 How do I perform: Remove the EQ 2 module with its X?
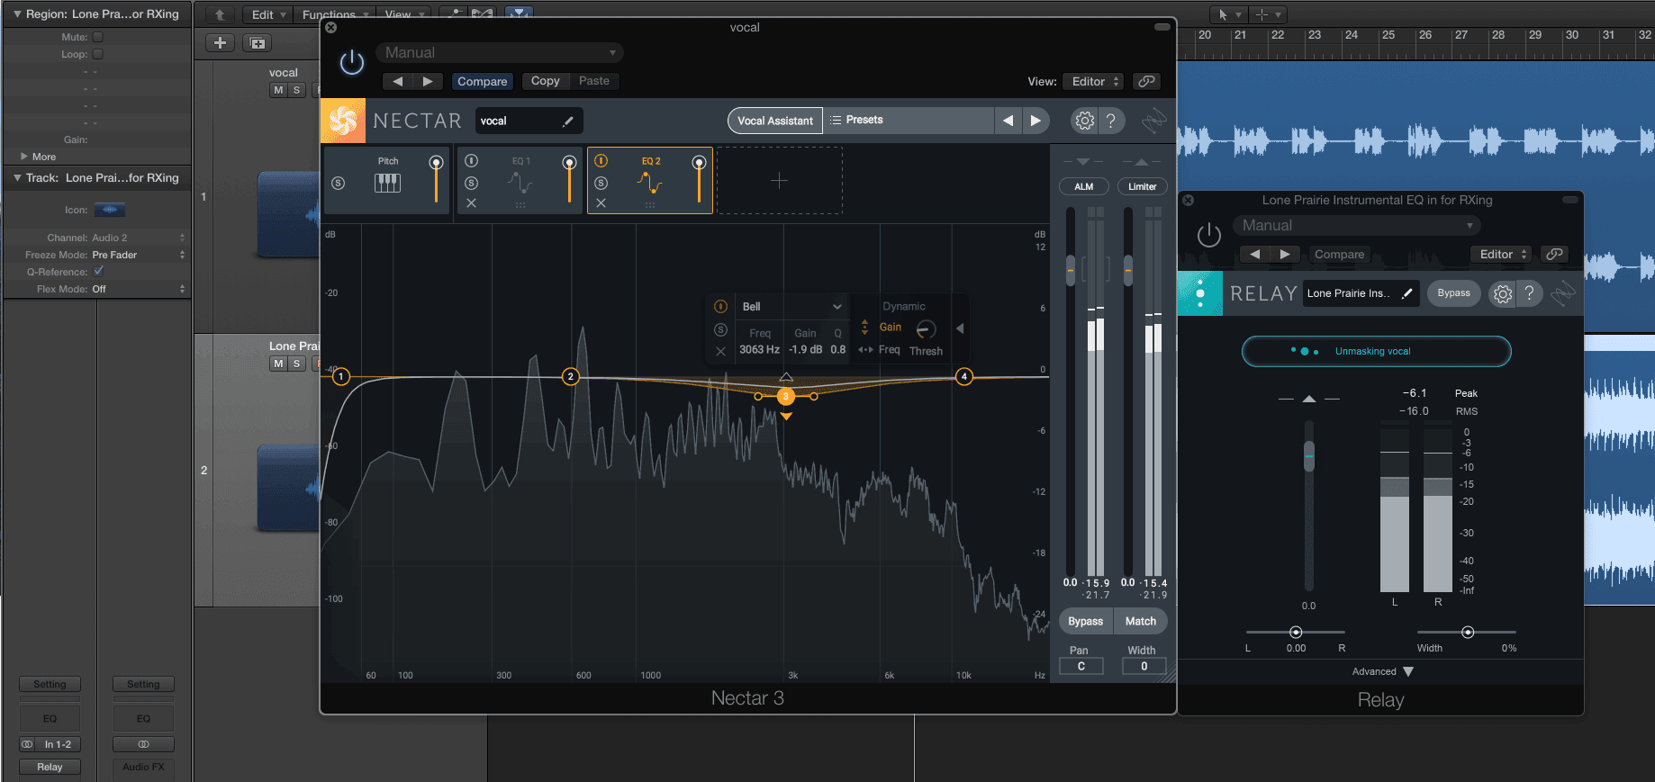601,203
